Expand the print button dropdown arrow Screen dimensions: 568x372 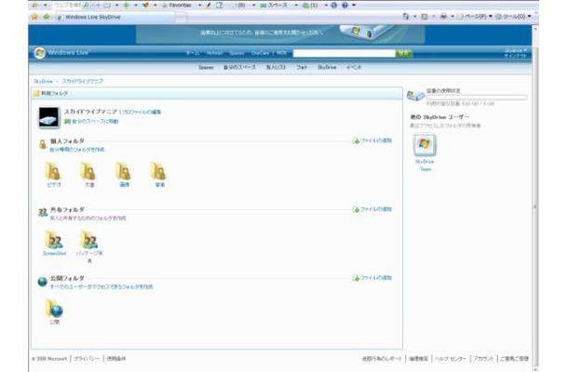452,17
